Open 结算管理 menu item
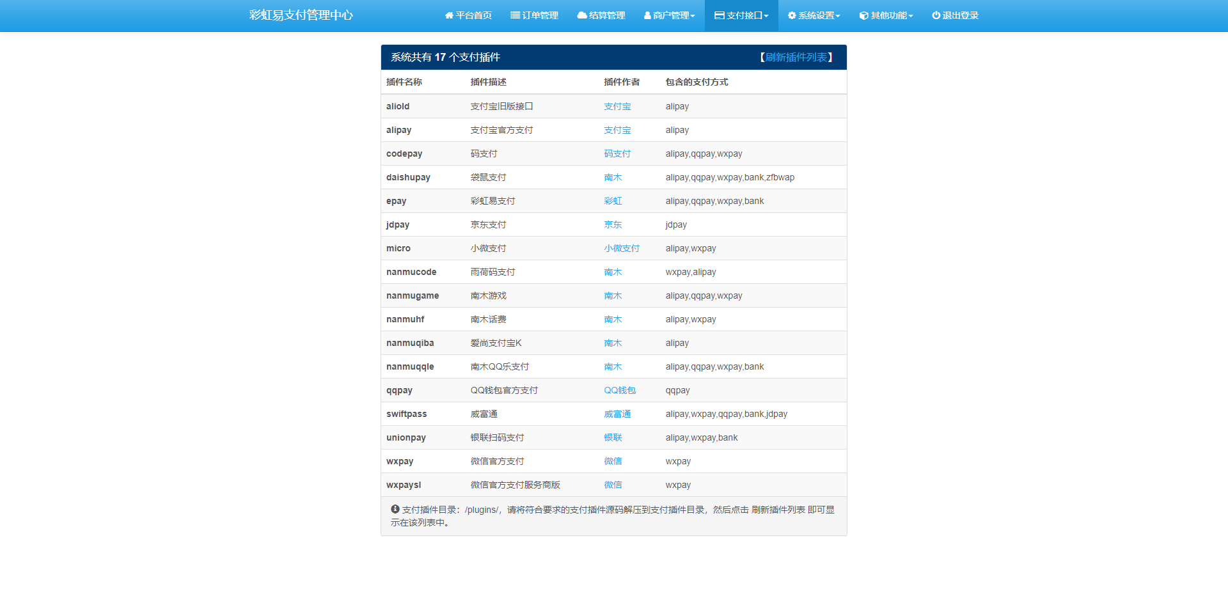Viewport: 1228px width, 596px height. coord(601,15)
